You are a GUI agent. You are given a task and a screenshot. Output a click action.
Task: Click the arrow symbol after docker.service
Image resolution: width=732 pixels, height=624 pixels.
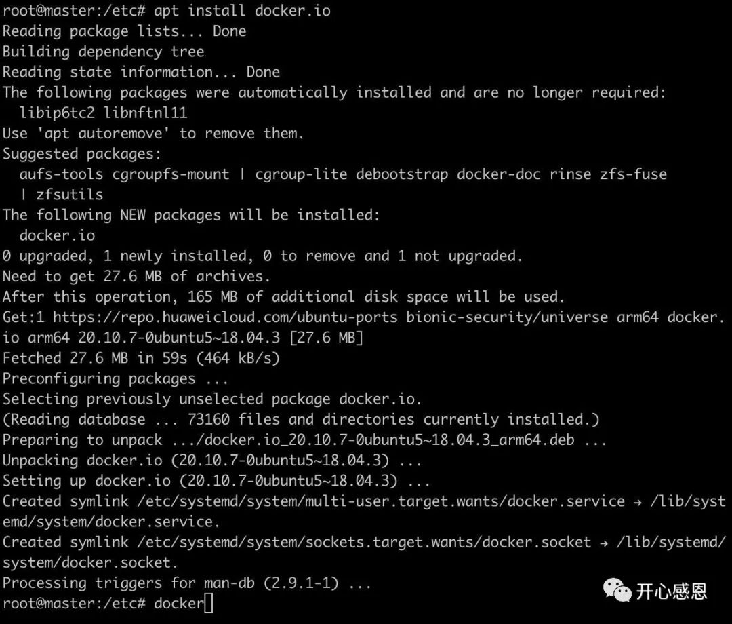(637, 502)
